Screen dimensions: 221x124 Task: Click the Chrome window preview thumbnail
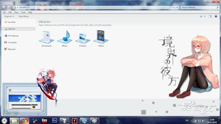pos(25,99)
